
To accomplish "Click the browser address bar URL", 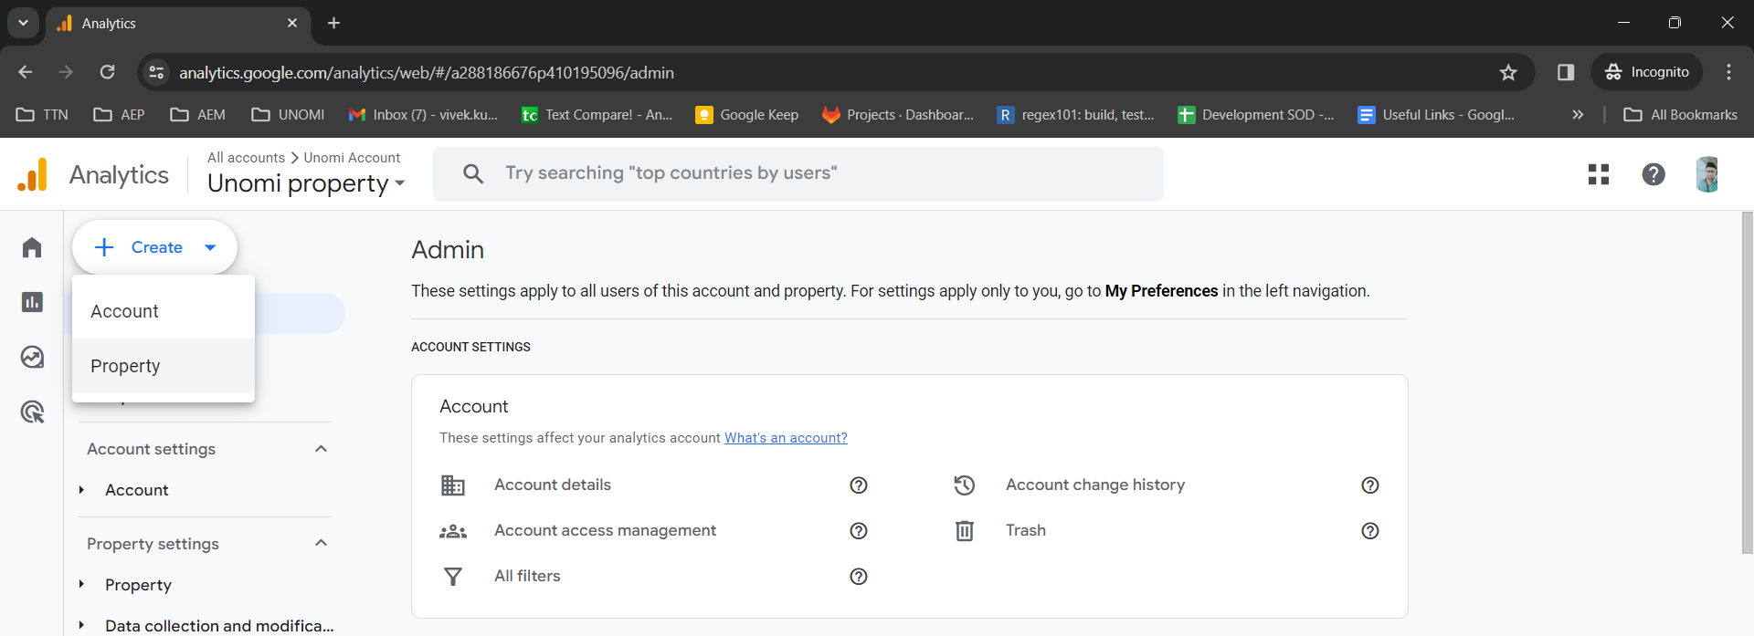I will click(427, 72).
